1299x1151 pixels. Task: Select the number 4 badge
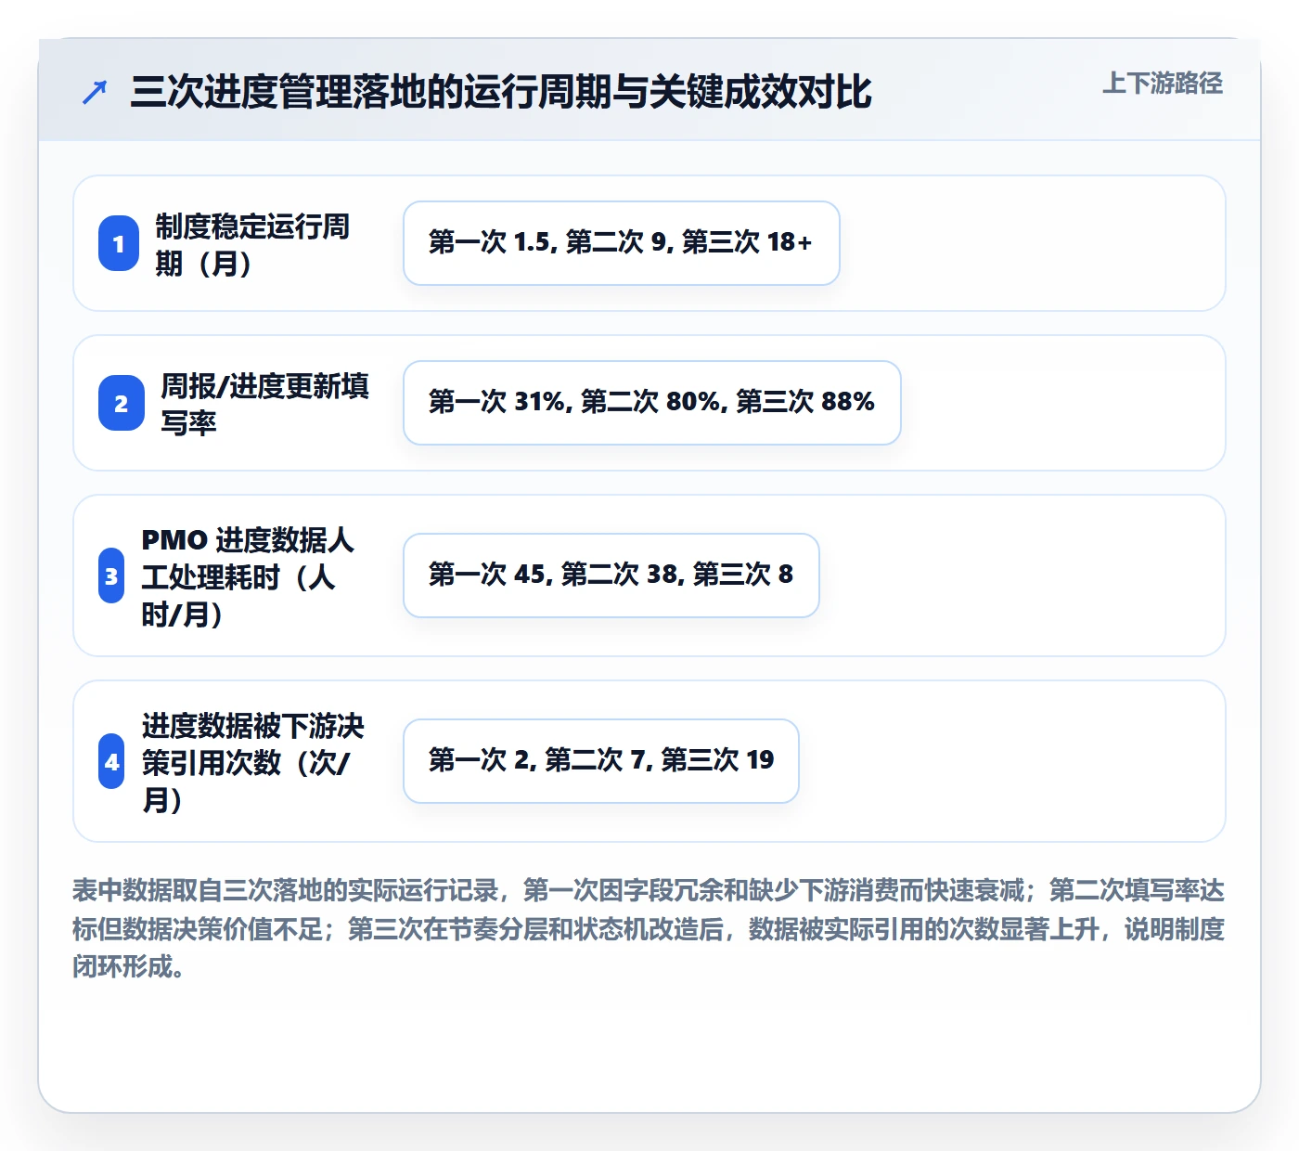111,761
